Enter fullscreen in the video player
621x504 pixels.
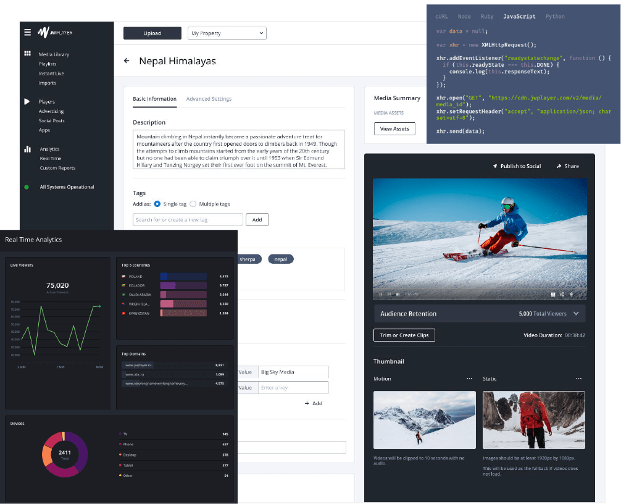pos(580,293)
